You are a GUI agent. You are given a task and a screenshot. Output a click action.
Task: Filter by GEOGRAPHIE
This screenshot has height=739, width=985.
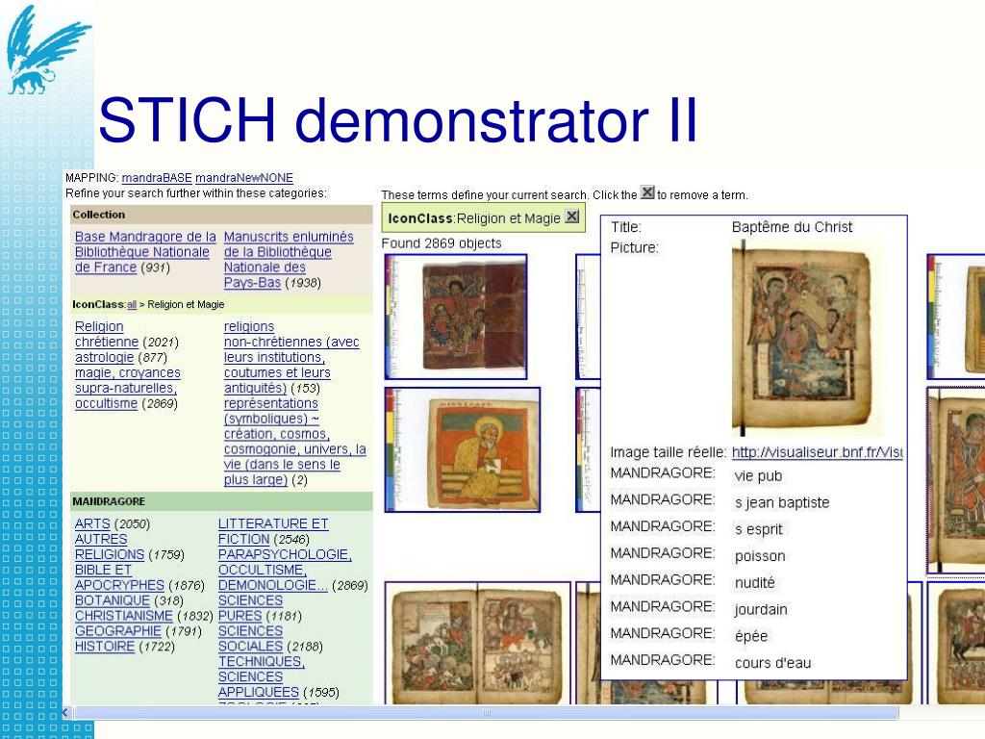pos(118,631)
